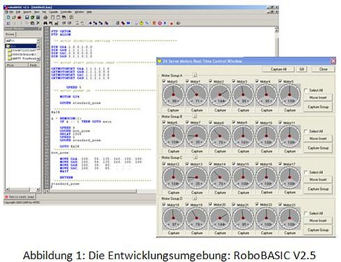Open the File menu
Screen dimensions: 341x262
click(11, 12)
